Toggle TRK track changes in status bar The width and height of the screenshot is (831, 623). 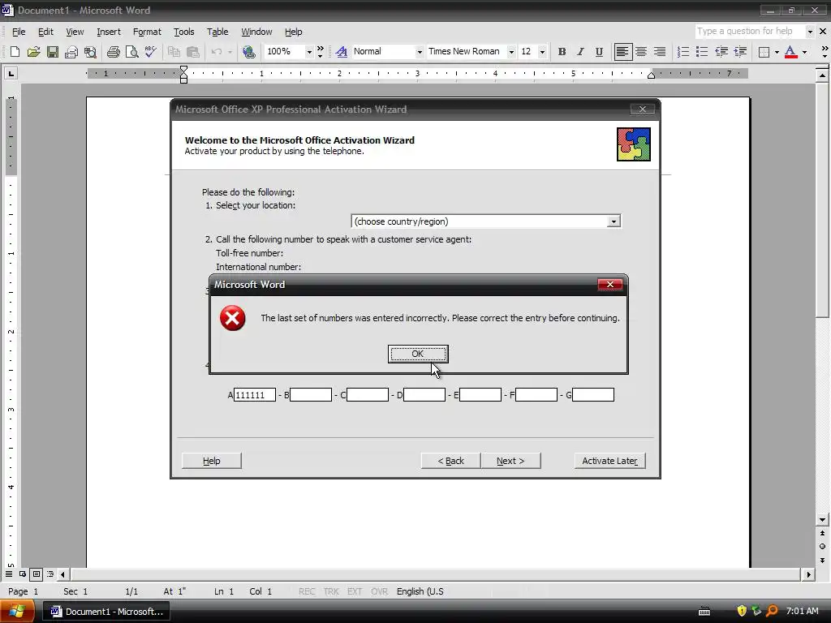[x=331, y=591]
